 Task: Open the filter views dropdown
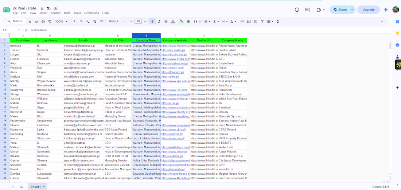pyautogui.click(x=270, y=22)
